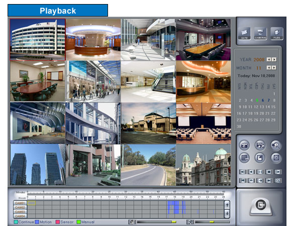Switch to the CAMERA tab
The width and height of the screenshot is (294, 226).
click(260, 33)
